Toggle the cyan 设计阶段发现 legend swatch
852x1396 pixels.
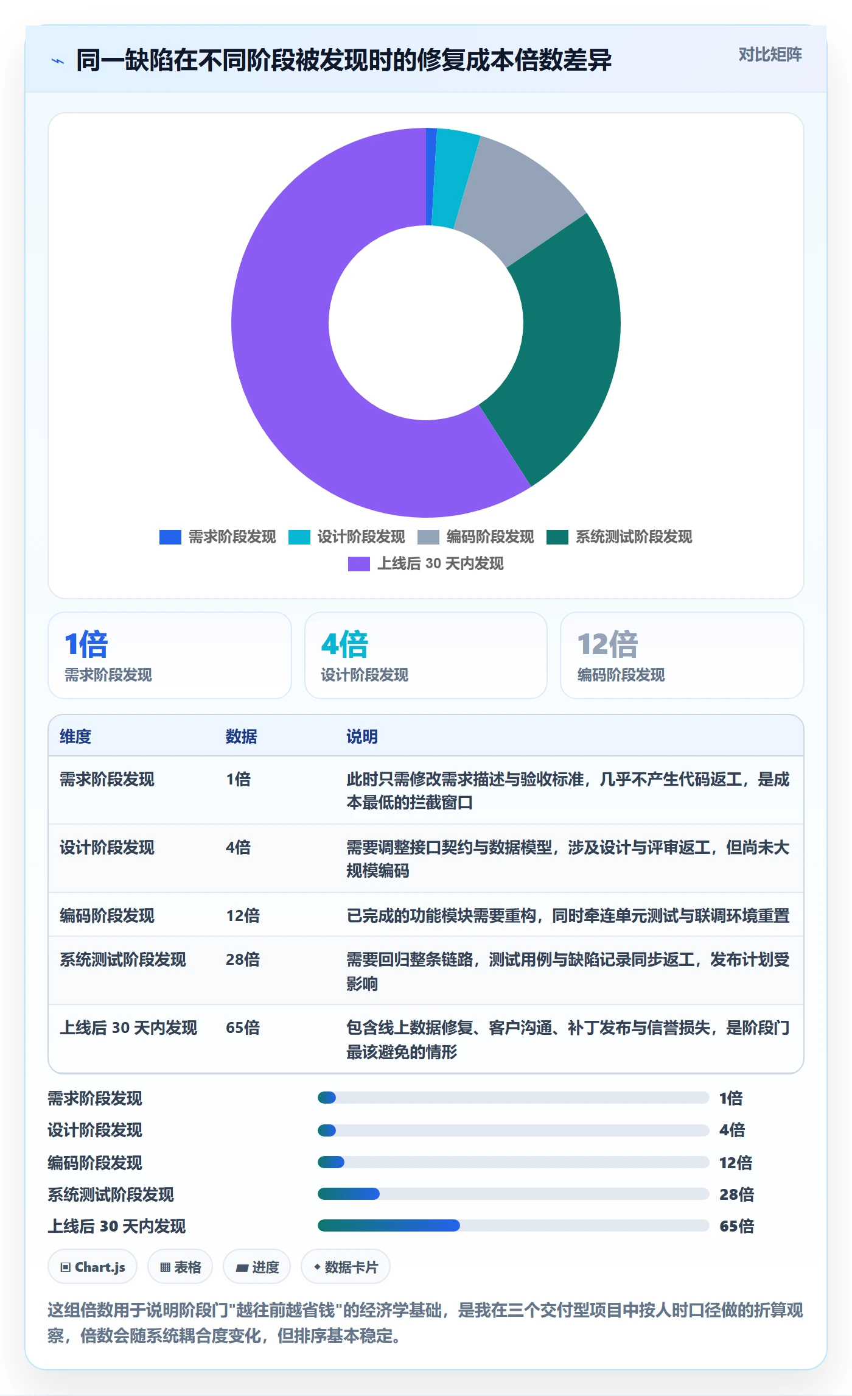[x=299, y=537]
